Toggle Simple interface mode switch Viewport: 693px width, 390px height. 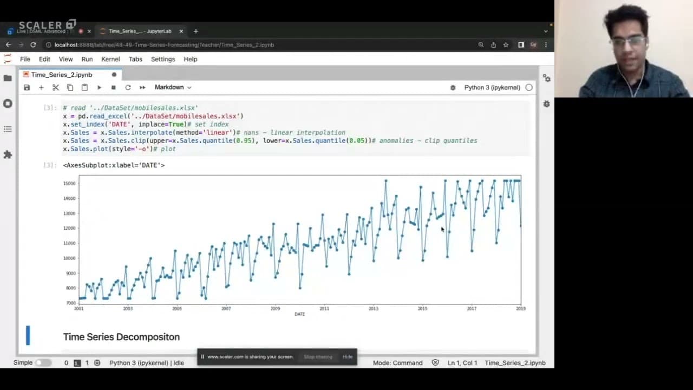tap(43, 363)
